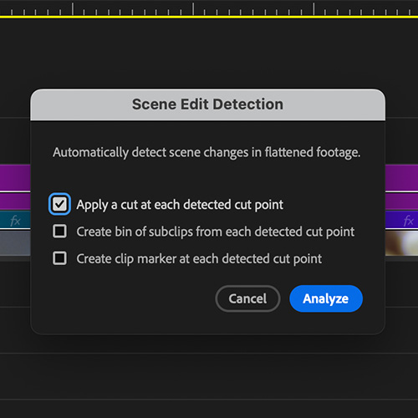Click the fx badge on the blue-violet clip
Viewport: 418px width, 418px height.
(x=409, y=221)
